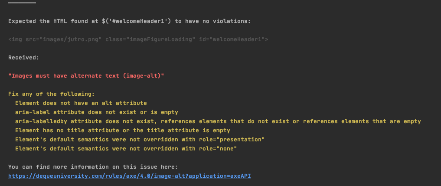Click the "application=axeAPI" part of the link
Viewport: 441px width, 186px height.
[x=220, y=176]
